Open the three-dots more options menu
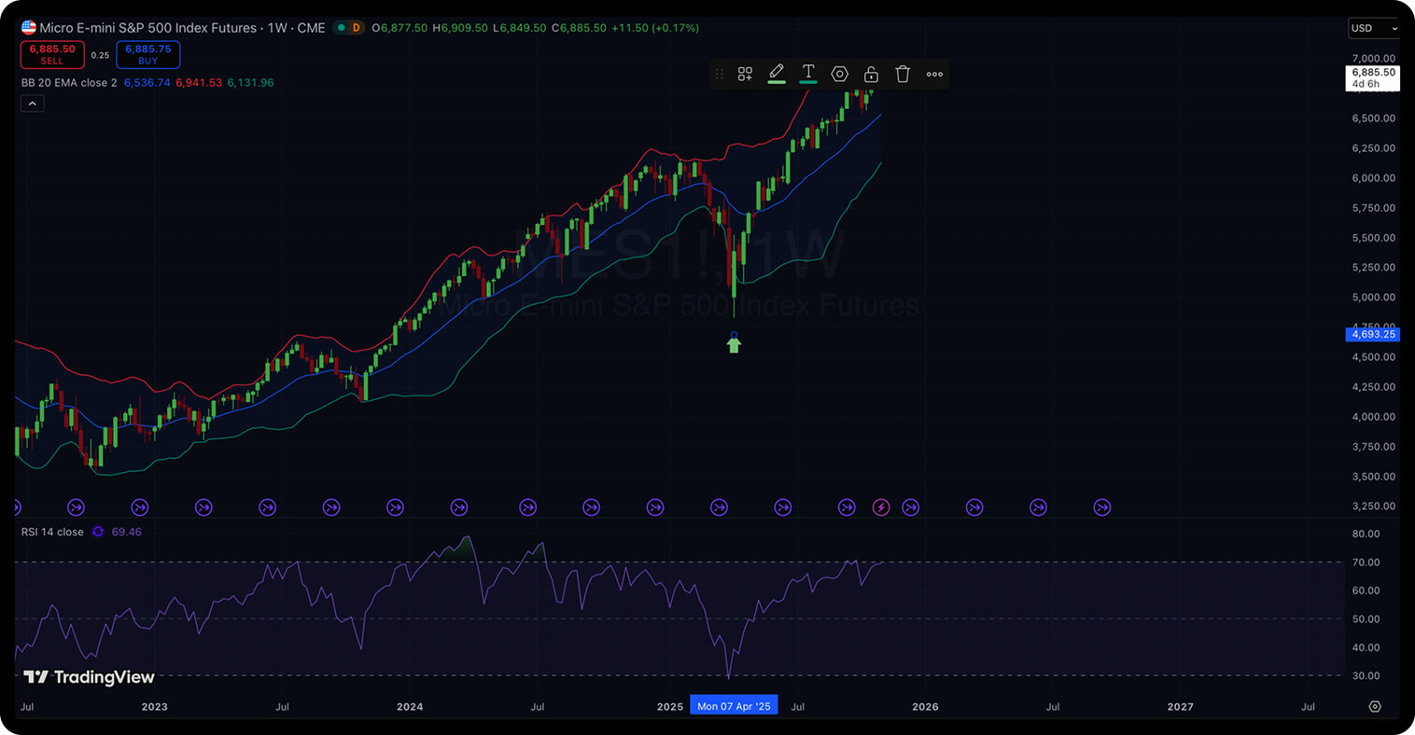This screenshot has width=1415, height=735. [x=934, y=75]
